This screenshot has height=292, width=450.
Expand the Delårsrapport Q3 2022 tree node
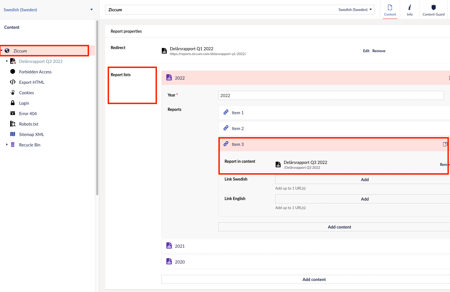[x=7, y=61]
